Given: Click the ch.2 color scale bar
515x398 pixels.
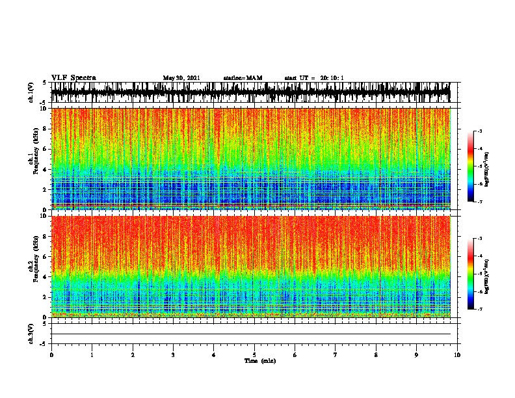Looking at the screenshot, I should pyautogui.click(x=471, y=274).
